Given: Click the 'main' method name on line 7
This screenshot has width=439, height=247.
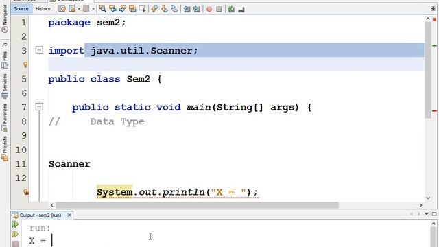Looking at the screenshot, I should pyautogui.click(x=198, y=107).
